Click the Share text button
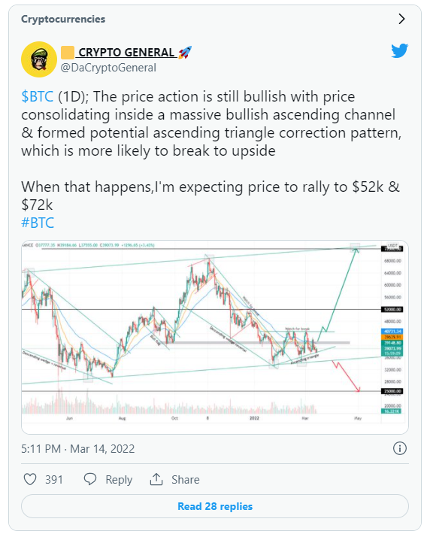The image size is (430, 534). point(186,480)
